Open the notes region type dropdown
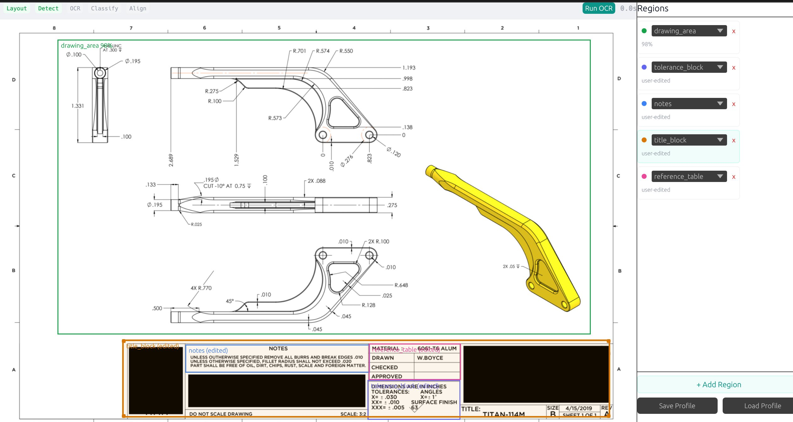 (x=689, y=104)
